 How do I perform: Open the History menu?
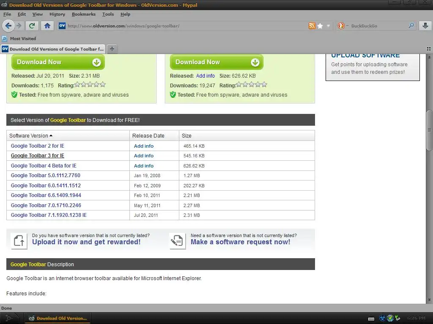57,14
